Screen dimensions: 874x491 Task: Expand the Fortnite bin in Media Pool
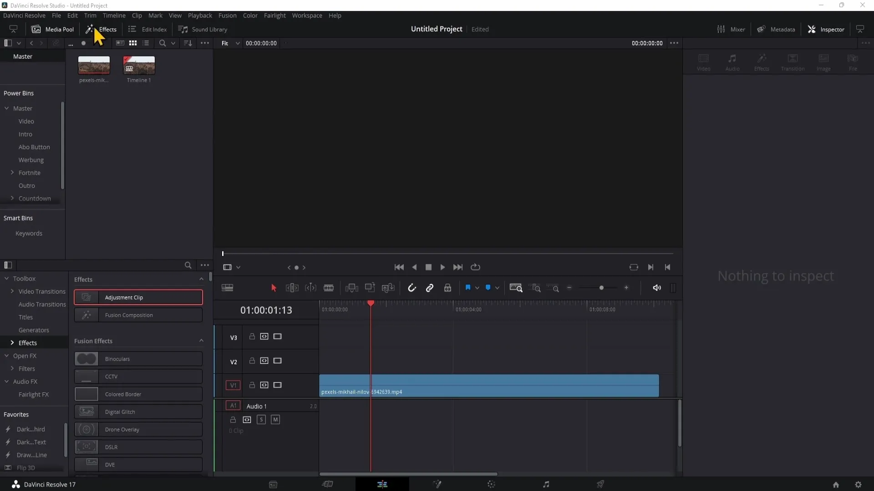(x=12, y=173)
